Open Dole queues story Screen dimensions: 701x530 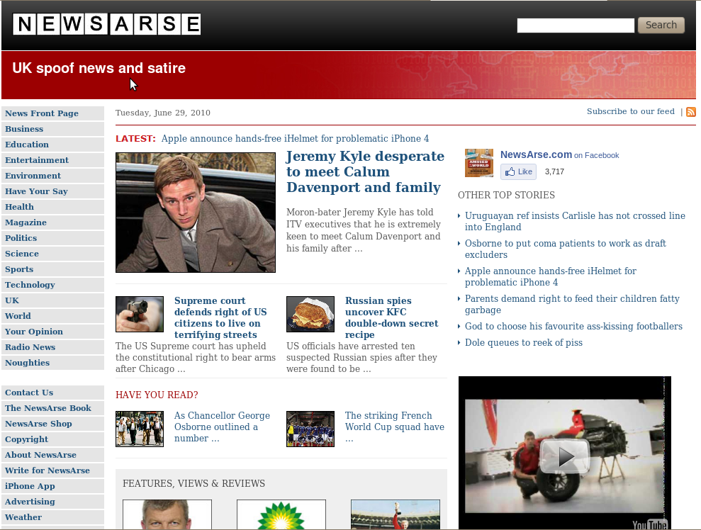(524, 343)
